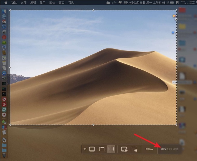Open the 帮助 menu
Viewport: 197px width, 161px height.
[71, 3]
